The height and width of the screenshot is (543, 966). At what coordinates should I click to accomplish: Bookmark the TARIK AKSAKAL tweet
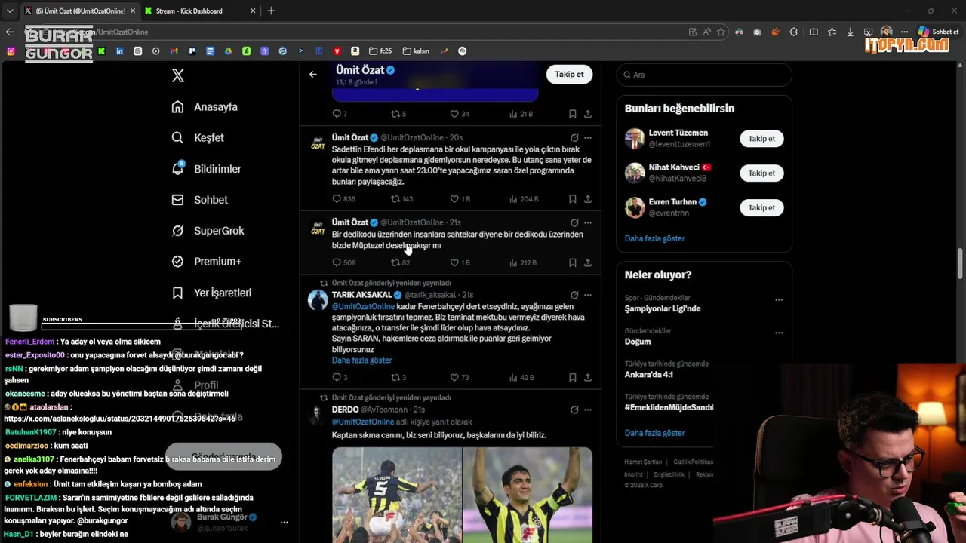[572, 377]
